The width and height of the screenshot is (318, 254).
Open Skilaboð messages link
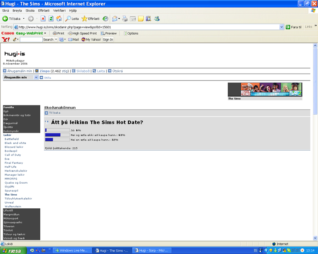[x=83, y=71]
